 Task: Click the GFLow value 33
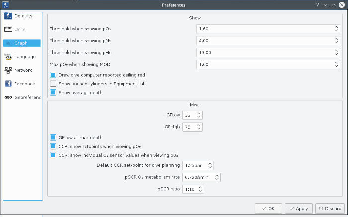pos(188,115)
